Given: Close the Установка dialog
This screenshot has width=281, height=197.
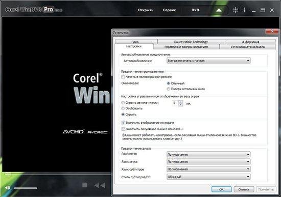Looking at the screenshot, I should [272, 32].
